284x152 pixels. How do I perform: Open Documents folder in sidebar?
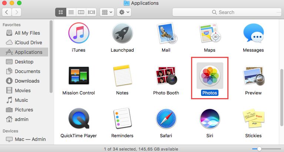[x=23, y=71]
